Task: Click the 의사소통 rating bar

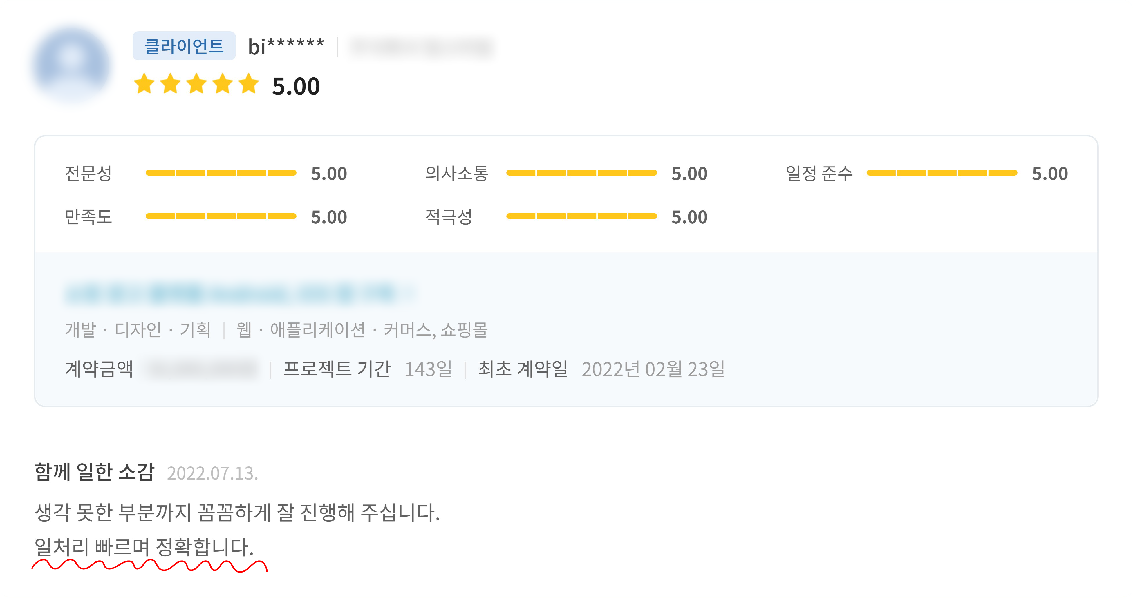Action: (x=581, y=173)
